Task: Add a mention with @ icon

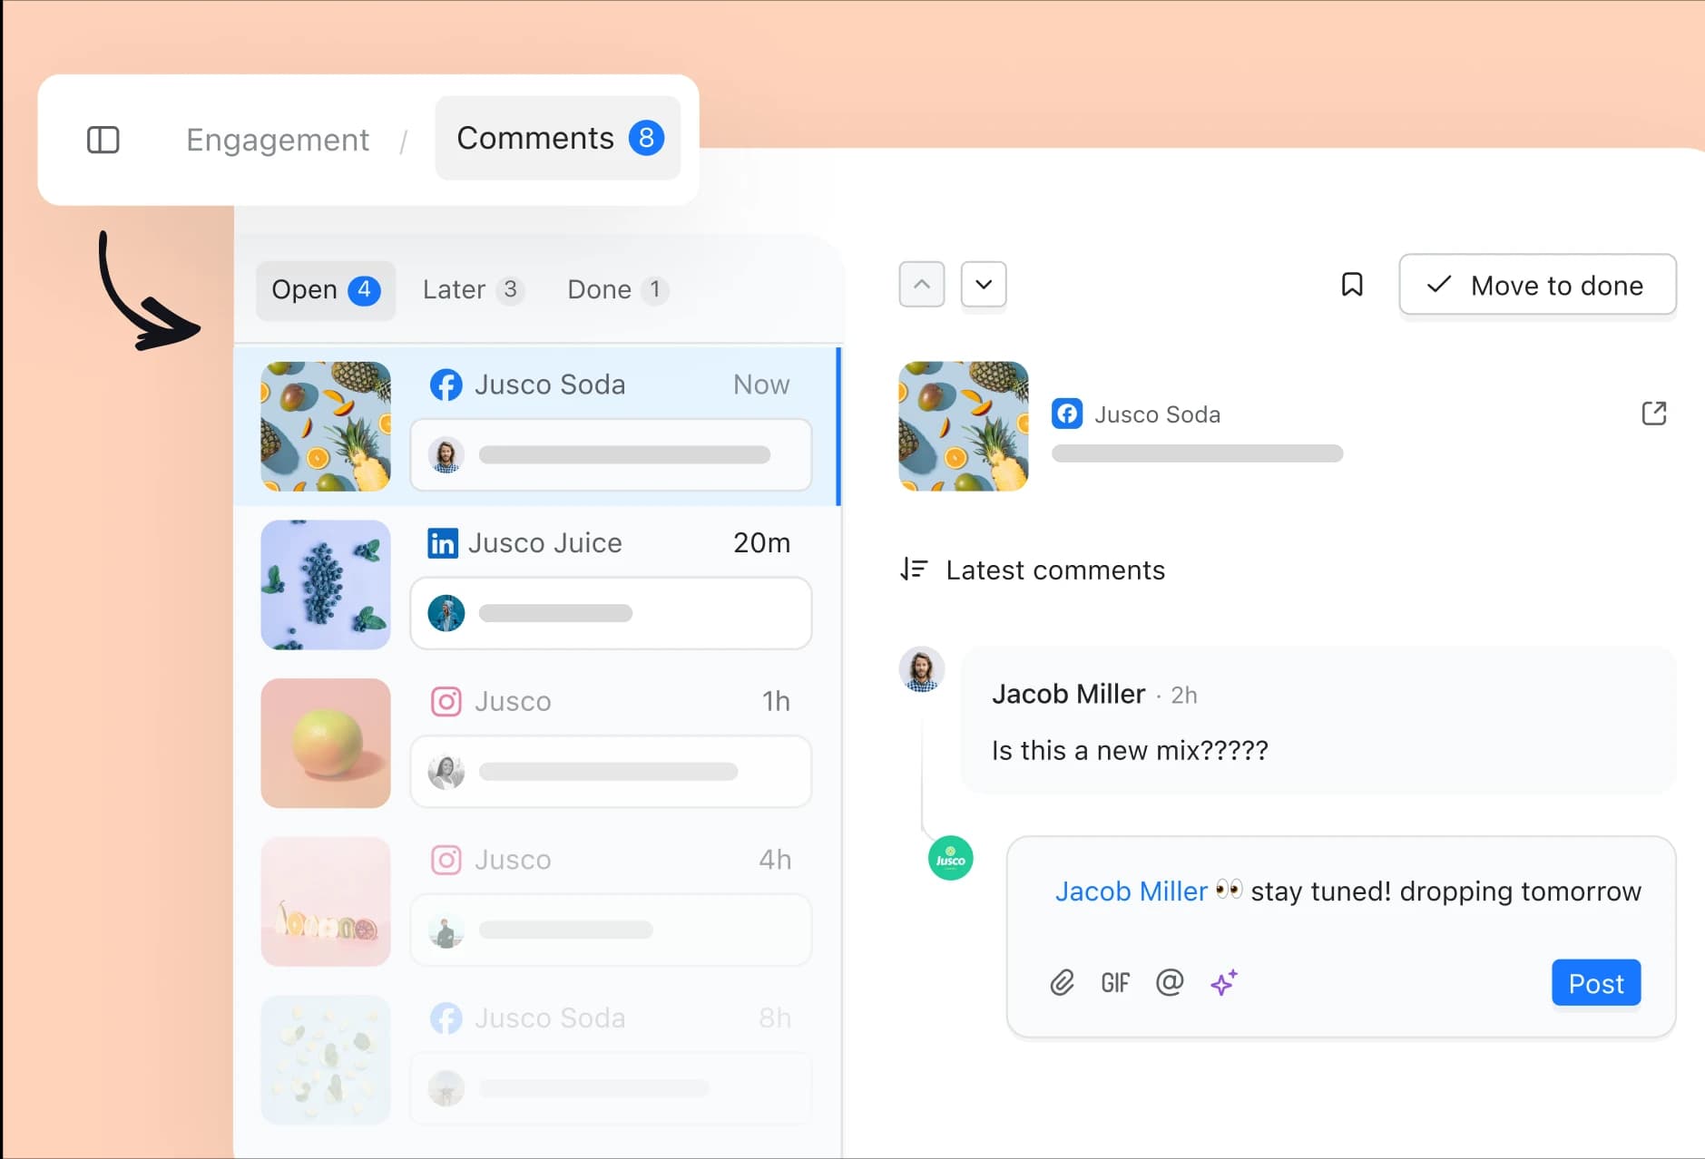Action: (x=1170, y=982)
